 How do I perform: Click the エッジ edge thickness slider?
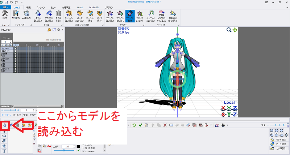pos(64,150)
